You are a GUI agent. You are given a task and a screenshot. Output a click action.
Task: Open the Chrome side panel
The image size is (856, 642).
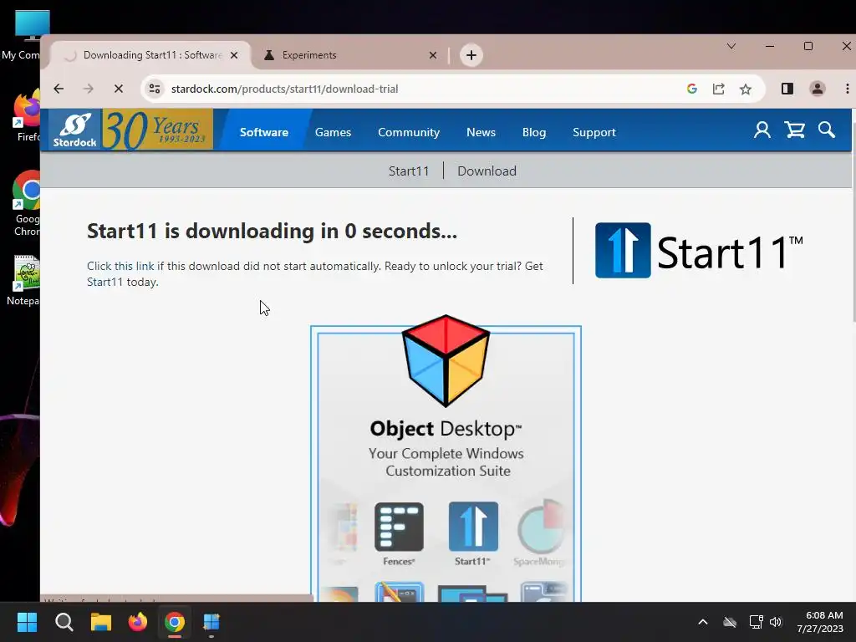787,89
